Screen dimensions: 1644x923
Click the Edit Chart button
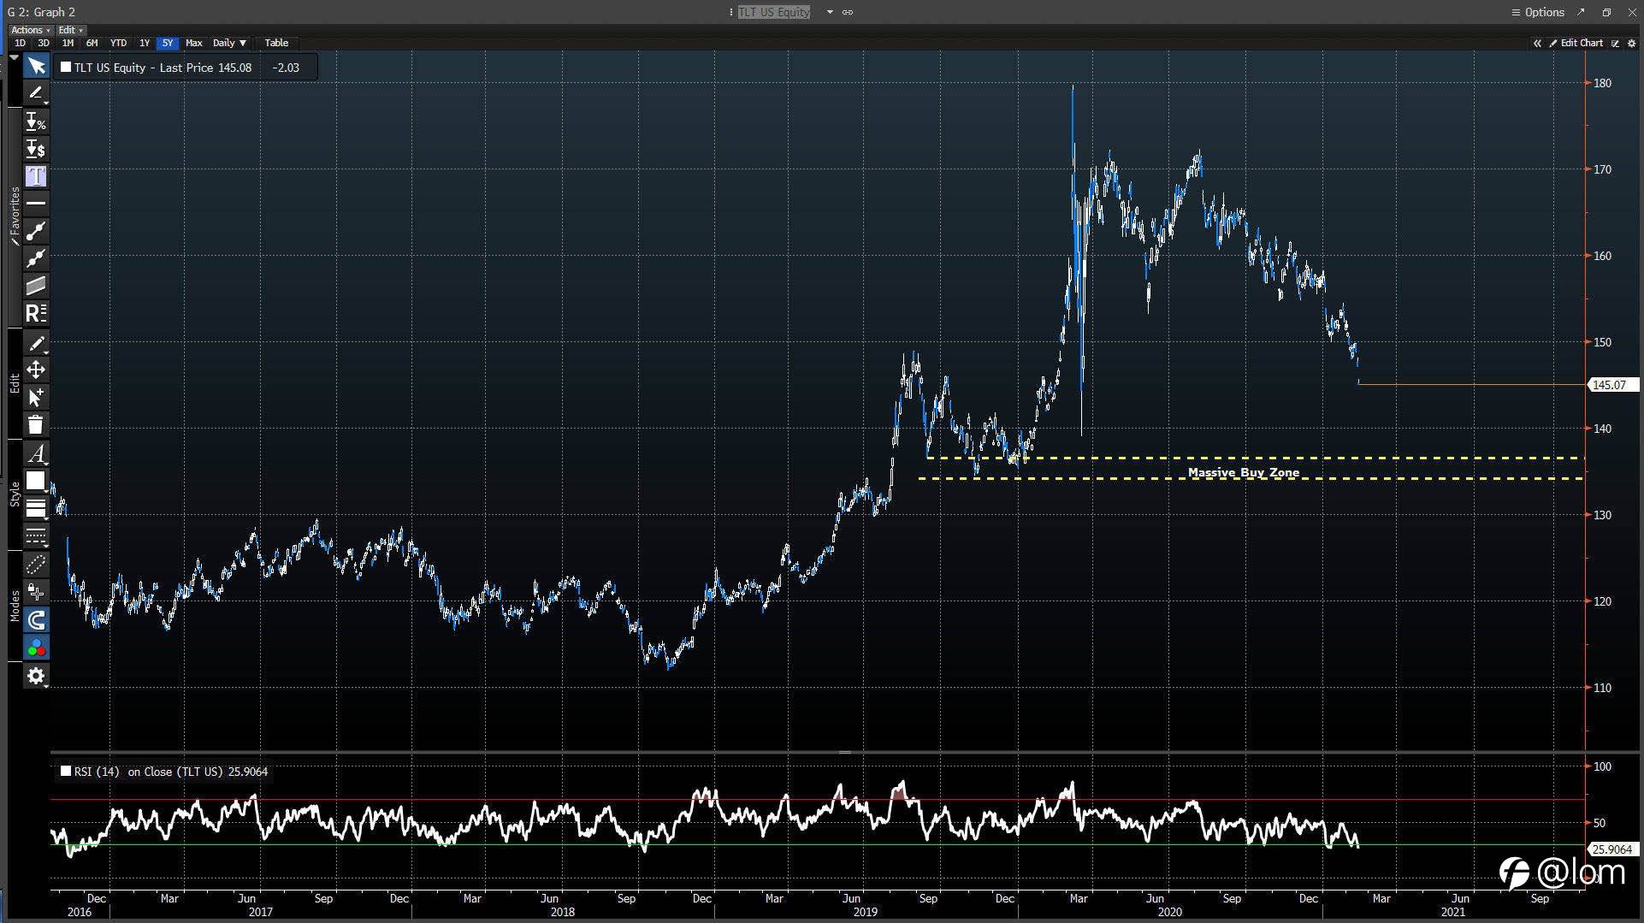tap(1576, 43)
